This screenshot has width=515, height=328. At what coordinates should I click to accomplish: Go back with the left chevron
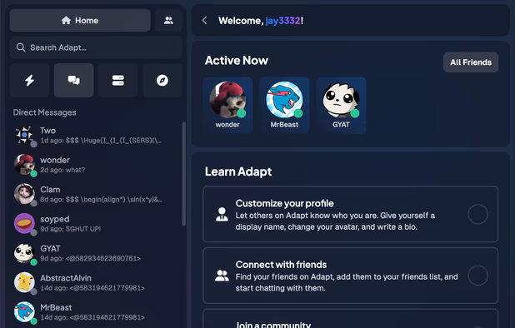coord(205,20)
